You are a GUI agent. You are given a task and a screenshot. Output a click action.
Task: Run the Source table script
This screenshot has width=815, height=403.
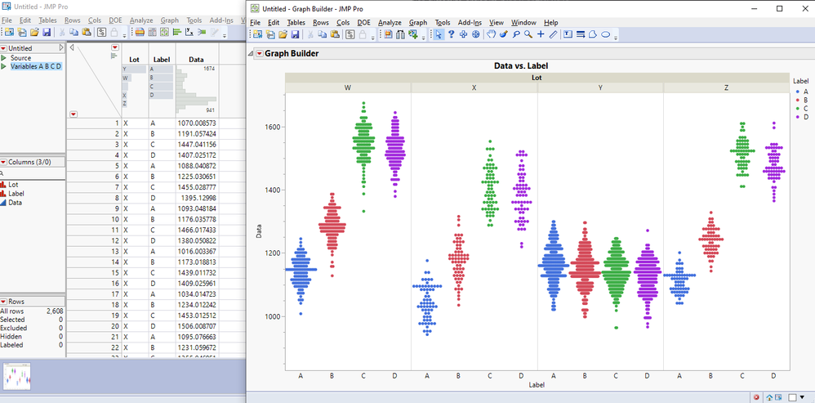(4, 58)
